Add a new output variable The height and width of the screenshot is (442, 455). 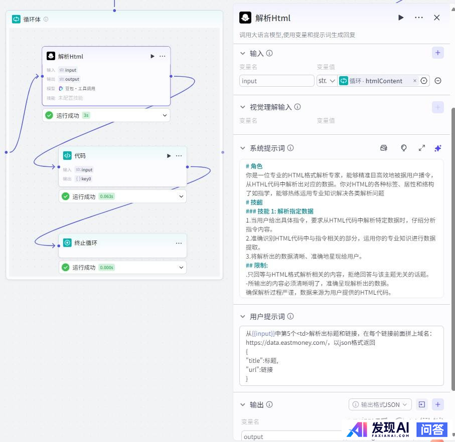coord(437,404)
